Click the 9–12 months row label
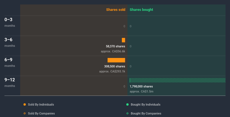Image resolution: width=230 pixels, height=117 pixels. pyautogui.click(x=10, y=82)
